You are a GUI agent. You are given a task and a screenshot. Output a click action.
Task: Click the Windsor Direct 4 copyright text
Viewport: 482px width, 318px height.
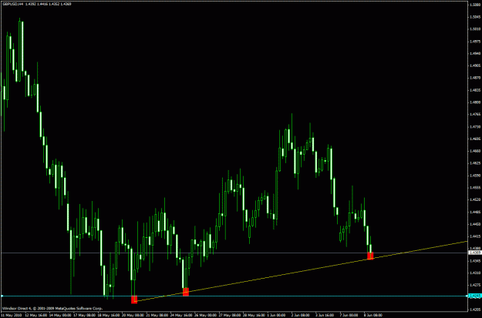click(52, 308)
